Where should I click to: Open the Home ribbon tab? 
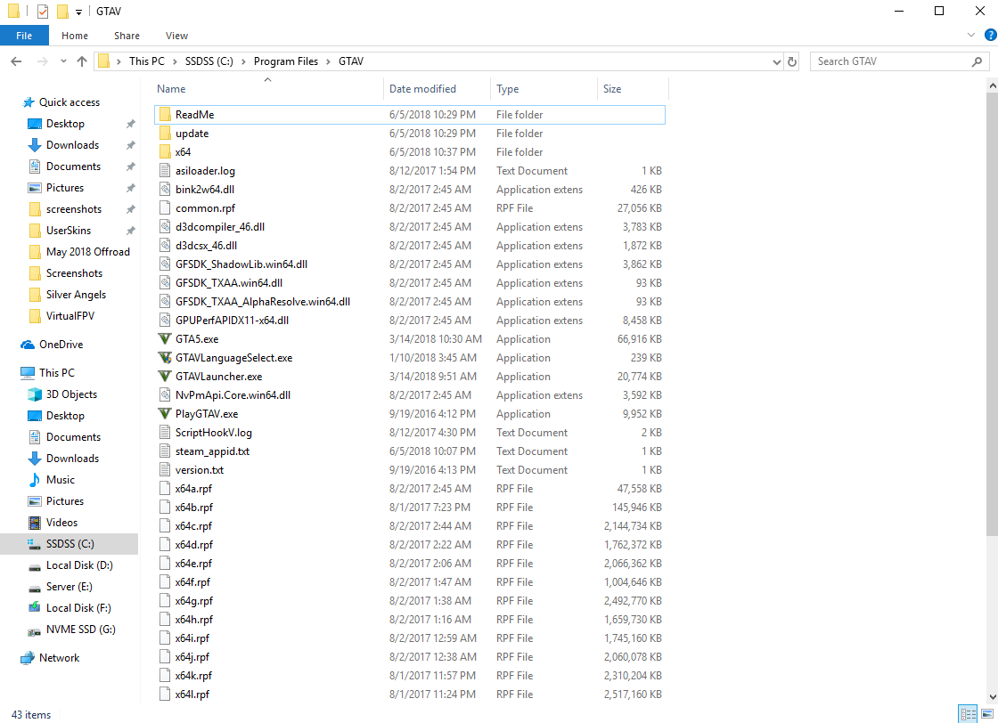tap(75, 36)
